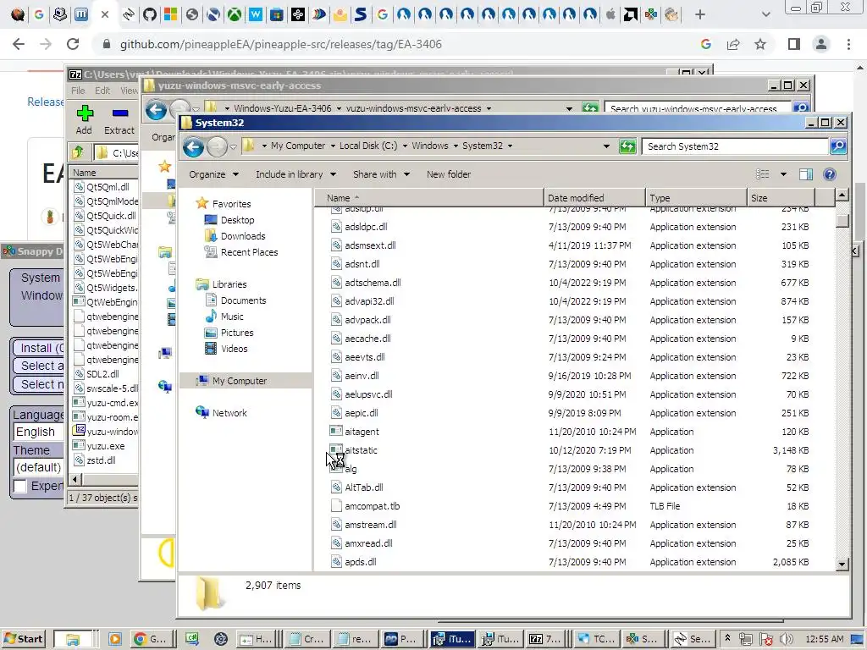Screen dimensions: 867x650
Task: Click the 7-Zip taskbar button
Action: (545, 639)
